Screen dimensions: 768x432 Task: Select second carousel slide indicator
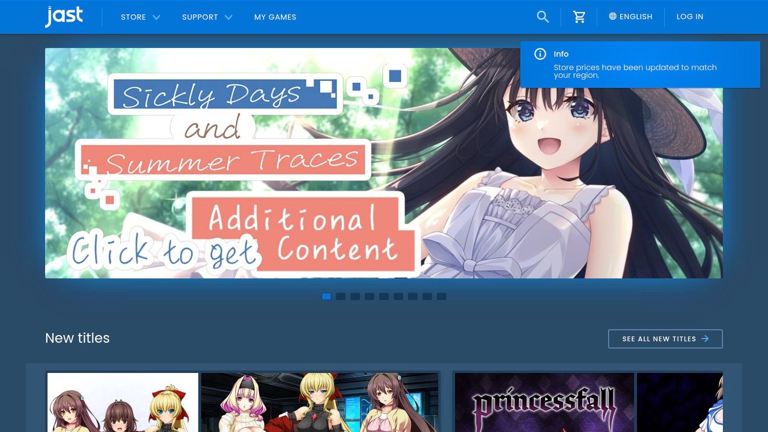(341, 296)
